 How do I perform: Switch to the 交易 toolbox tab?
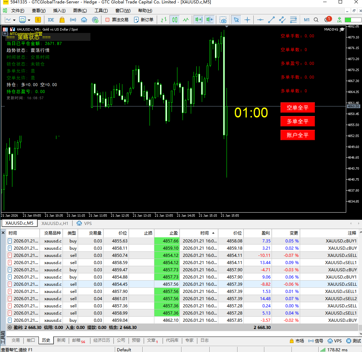[16, 340]
